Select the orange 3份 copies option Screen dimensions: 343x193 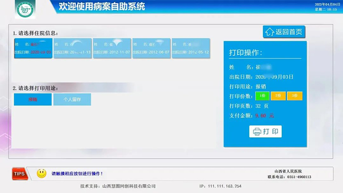[295, 96]
